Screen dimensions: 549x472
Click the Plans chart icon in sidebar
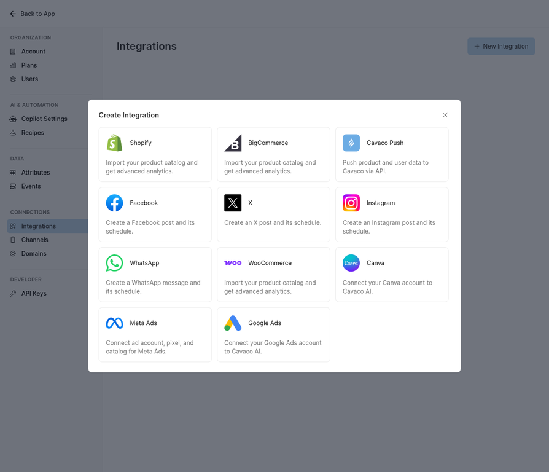pos(13,65)
